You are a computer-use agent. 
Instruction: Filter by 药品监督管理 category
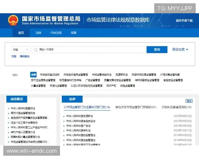pos(128,86)
